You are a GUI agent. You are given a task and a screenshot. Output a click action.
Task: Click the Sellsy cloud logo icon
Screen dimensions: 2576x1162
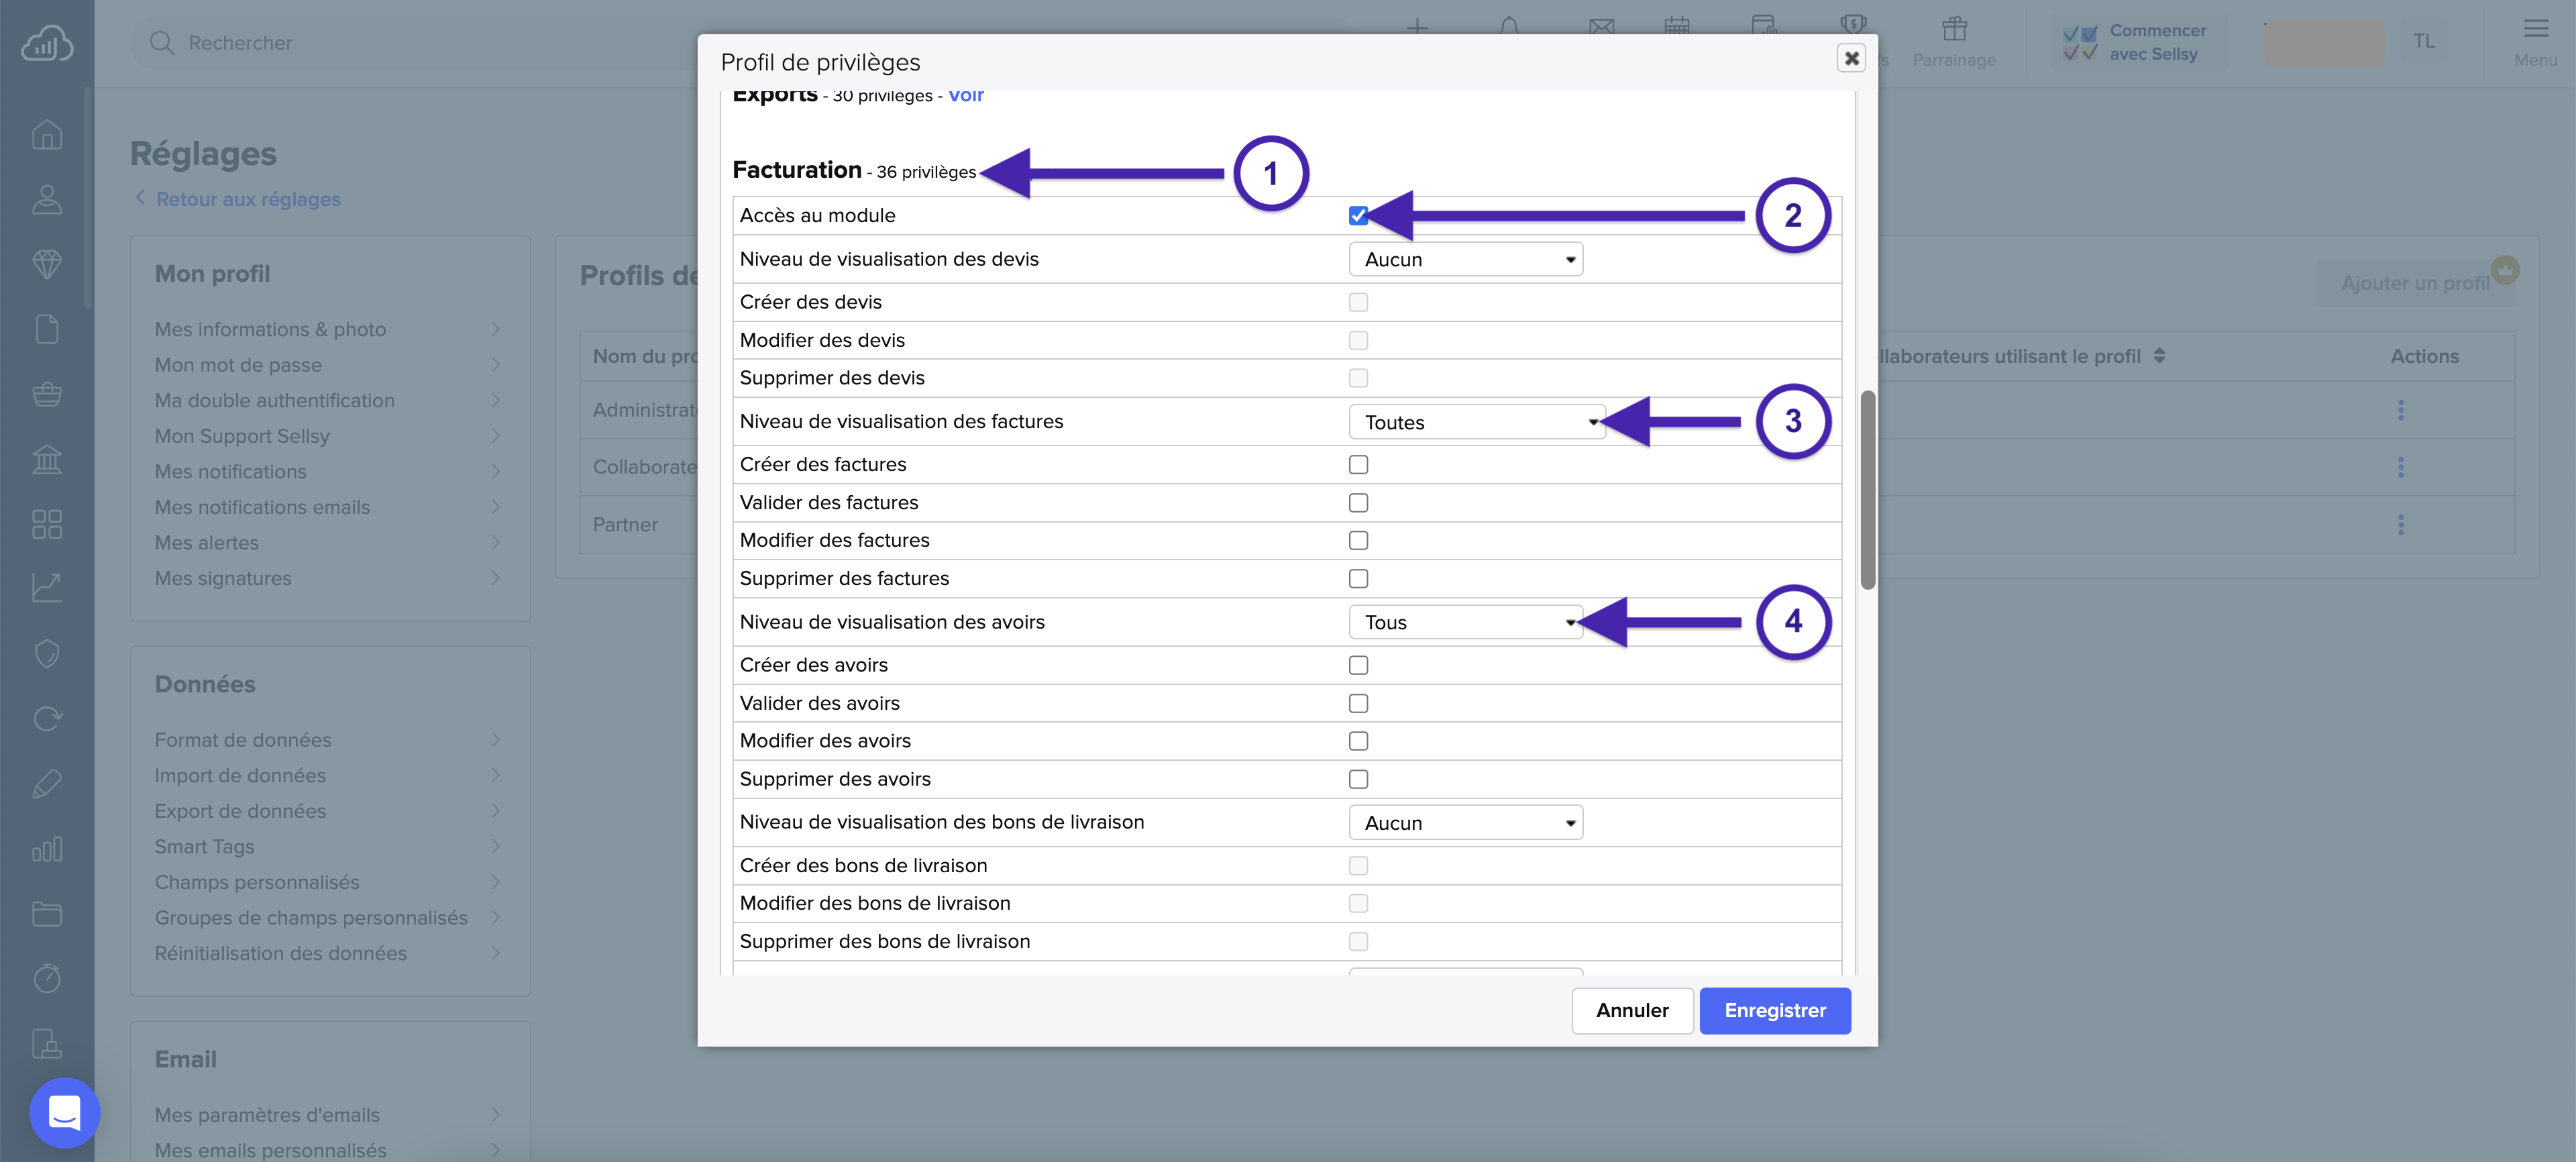[47, 43]
